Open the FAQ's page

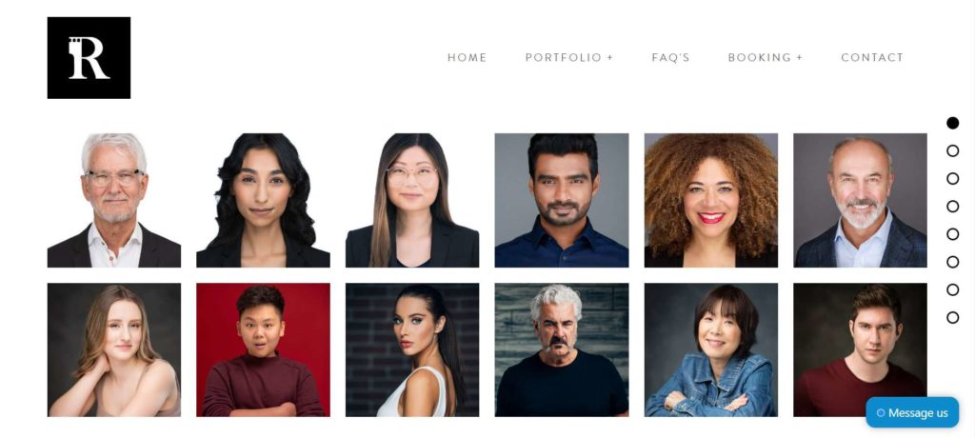tap(670, 57)
